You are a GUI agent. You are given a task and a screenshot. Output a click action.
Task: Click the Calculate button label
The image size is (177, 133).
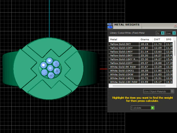pos(136,108)
